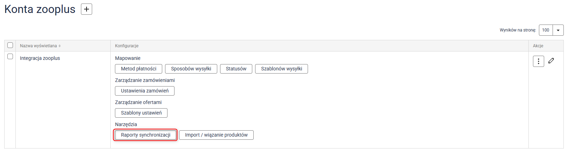The image size is (568, 152).
Task: Check the Integracja zooplus row checkbox
Action: (x=10, y=56)
